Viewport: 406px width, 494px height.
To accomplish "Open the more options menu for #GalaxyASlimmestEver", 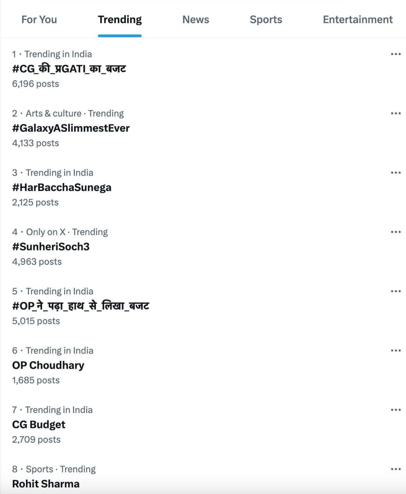I will coord(396,113).
